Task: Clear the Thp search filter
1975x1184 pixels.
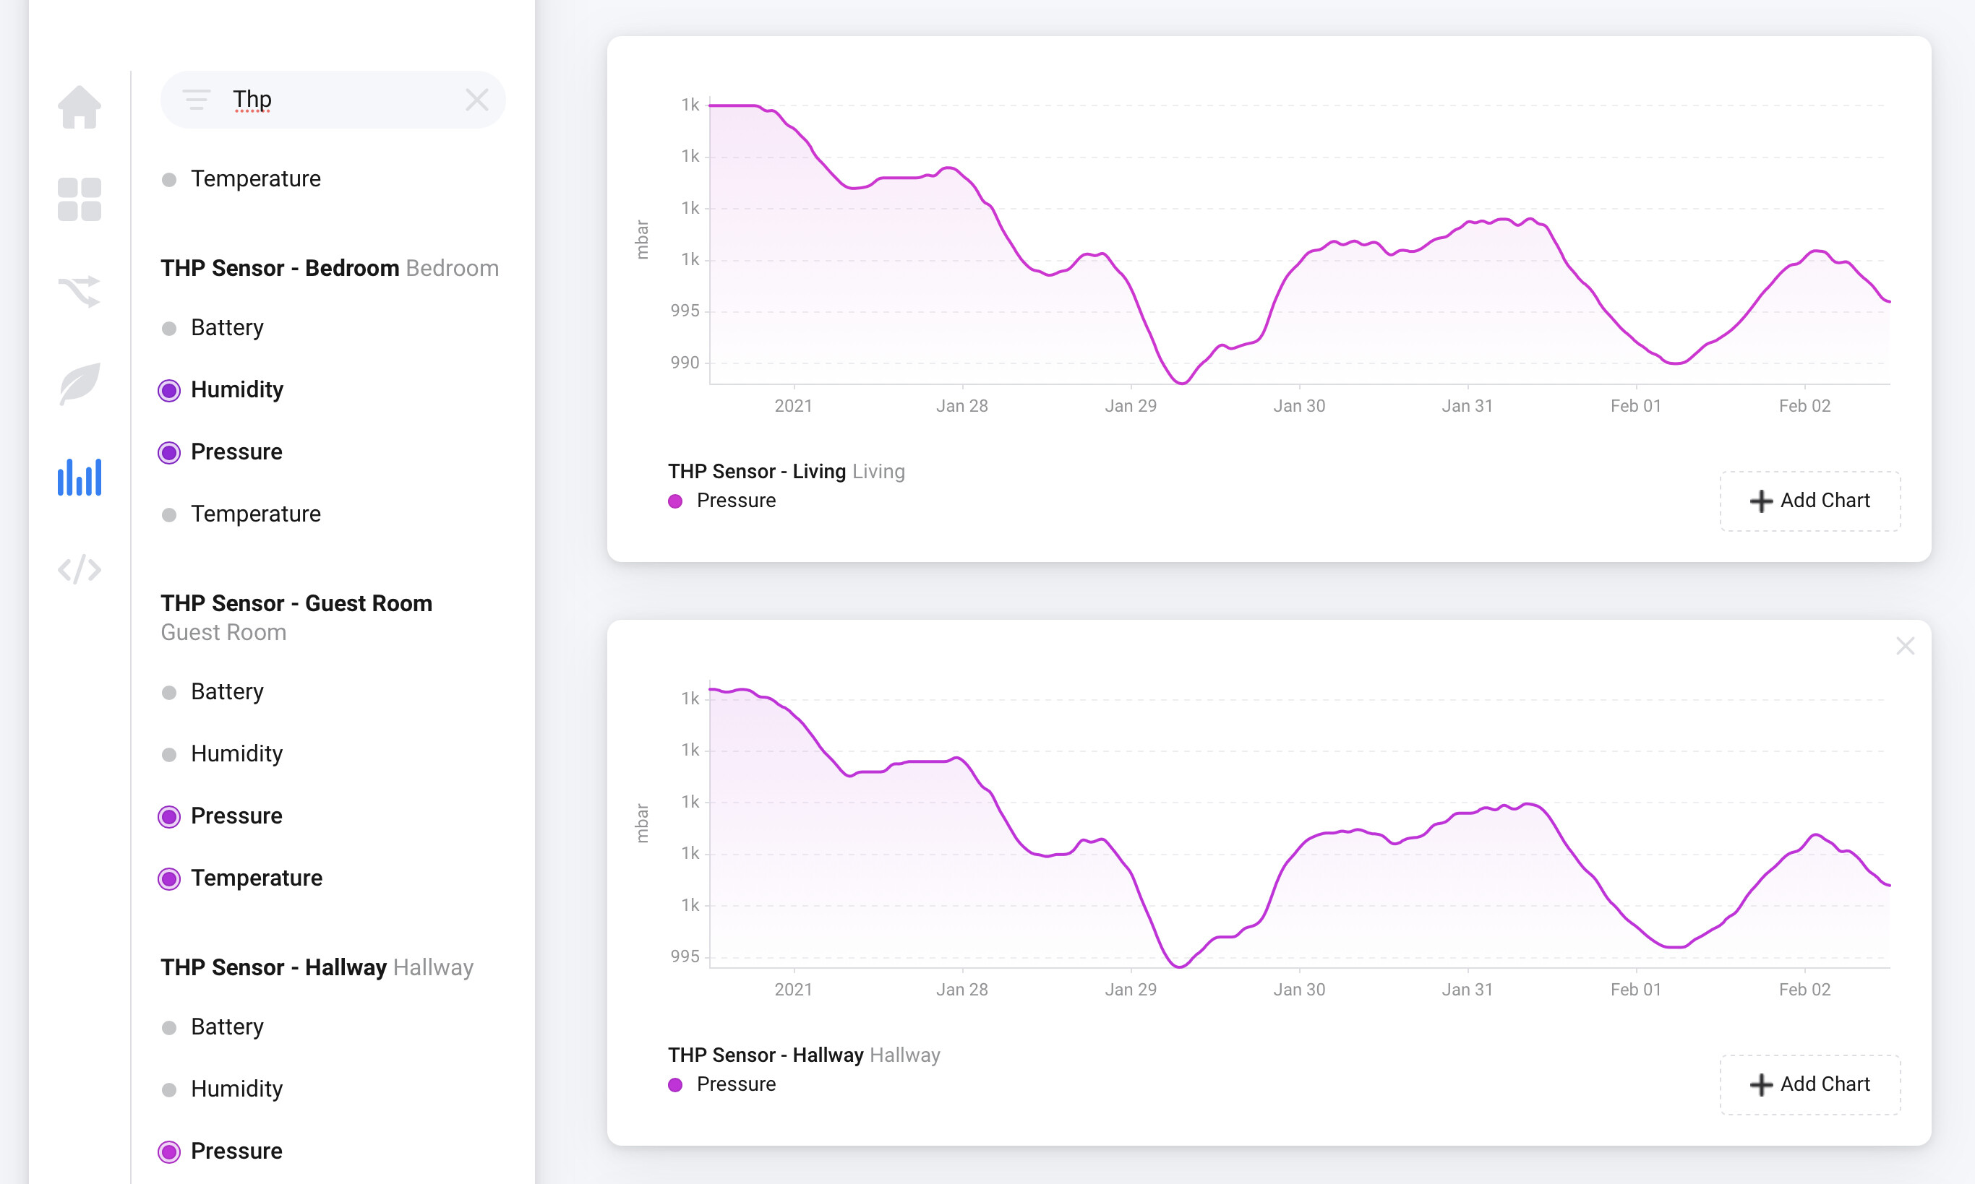Action: coord(476,100)
